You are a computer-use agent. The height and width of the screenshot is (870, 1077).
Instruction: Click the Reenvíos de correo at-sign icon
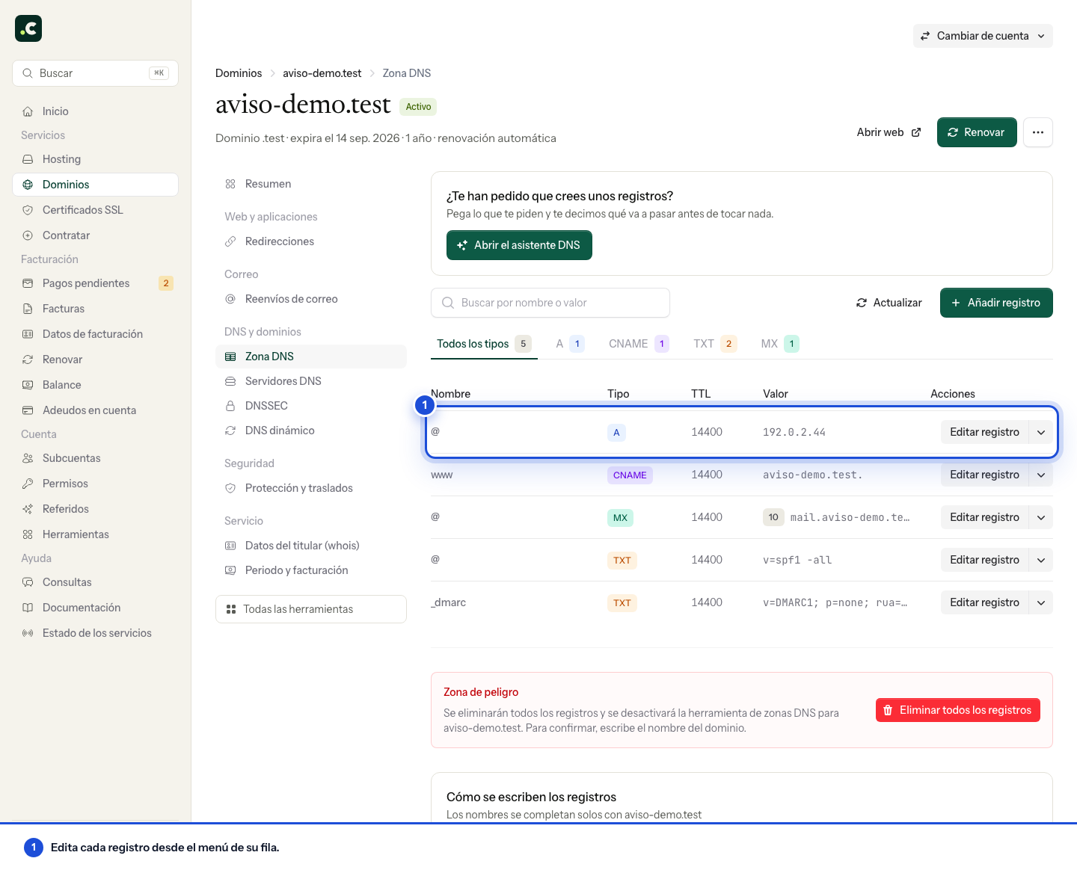point(230,299)
